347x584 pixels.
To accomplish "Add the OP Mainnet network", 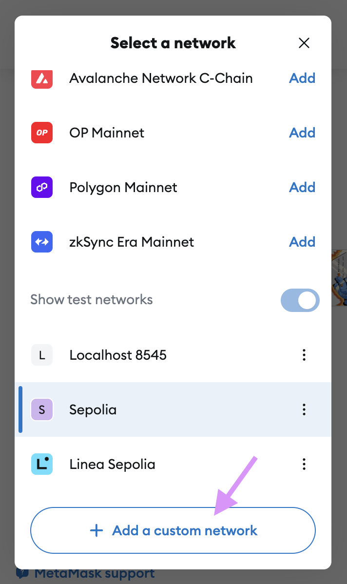I will (302, 133).
